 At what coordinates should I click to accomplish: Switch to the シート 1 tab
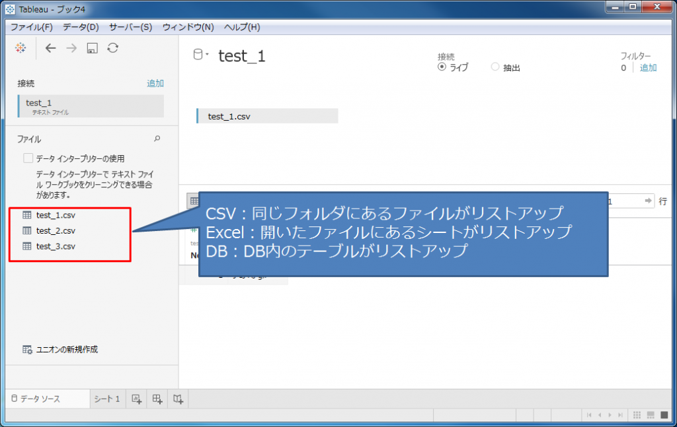[106, 399]
